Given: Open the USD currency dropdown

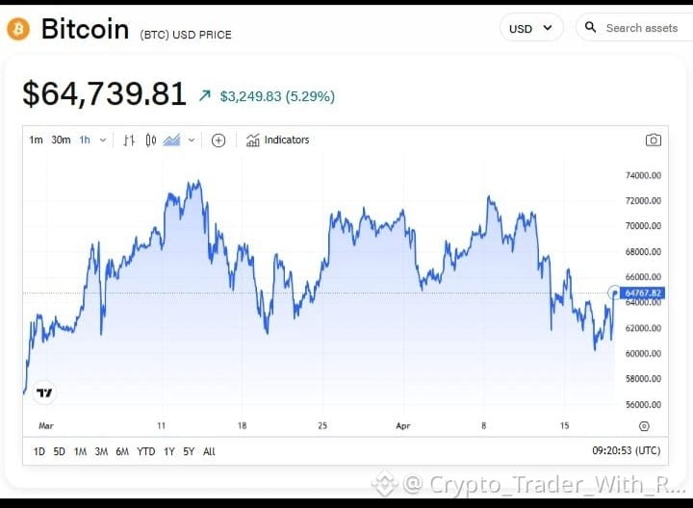Looking at the screenshot, I should pos(531,28).
